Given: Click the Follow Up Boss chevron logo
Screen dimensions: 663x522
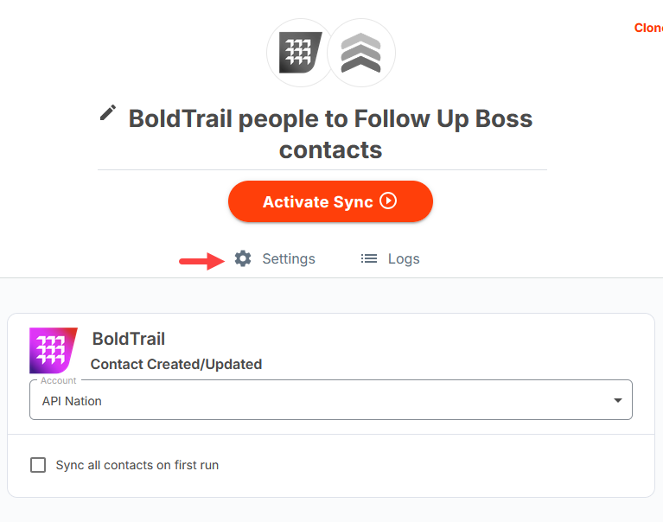Looking at the screenshot, I should (x=361, y=53).
